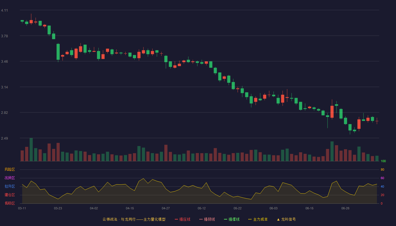Viewport: 396px width, 226px height.
Task: Click the 06-03 date label
Action: (x=274, y=208)
